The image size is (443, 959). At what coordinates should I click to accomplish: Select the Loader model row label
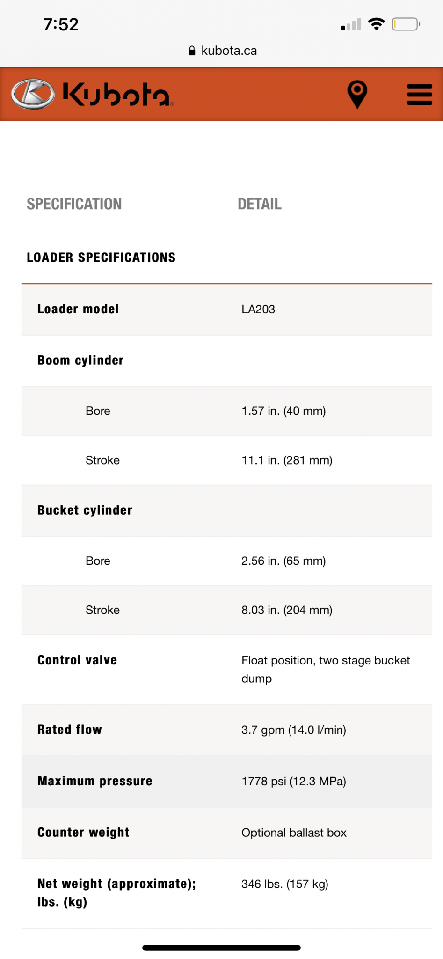(x=78, y=309)
